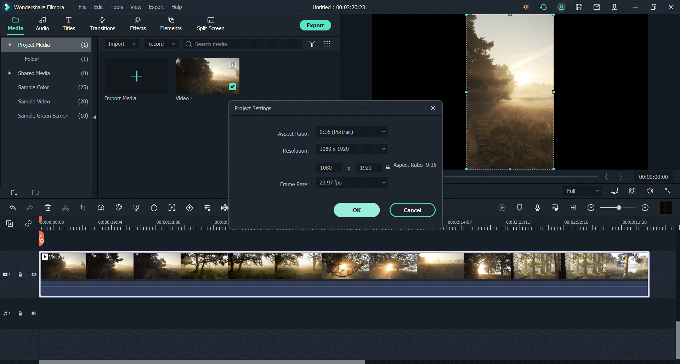Image resolution: width=680 pixels, height=364 pixels.
Task: Open the Tools menu
Action: pyautogui.click(x=117, y=7)
